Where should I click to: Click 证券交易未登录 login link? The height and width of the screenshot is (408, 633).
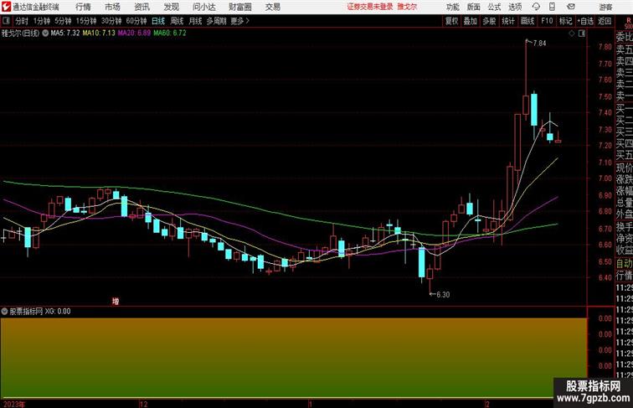370,7
